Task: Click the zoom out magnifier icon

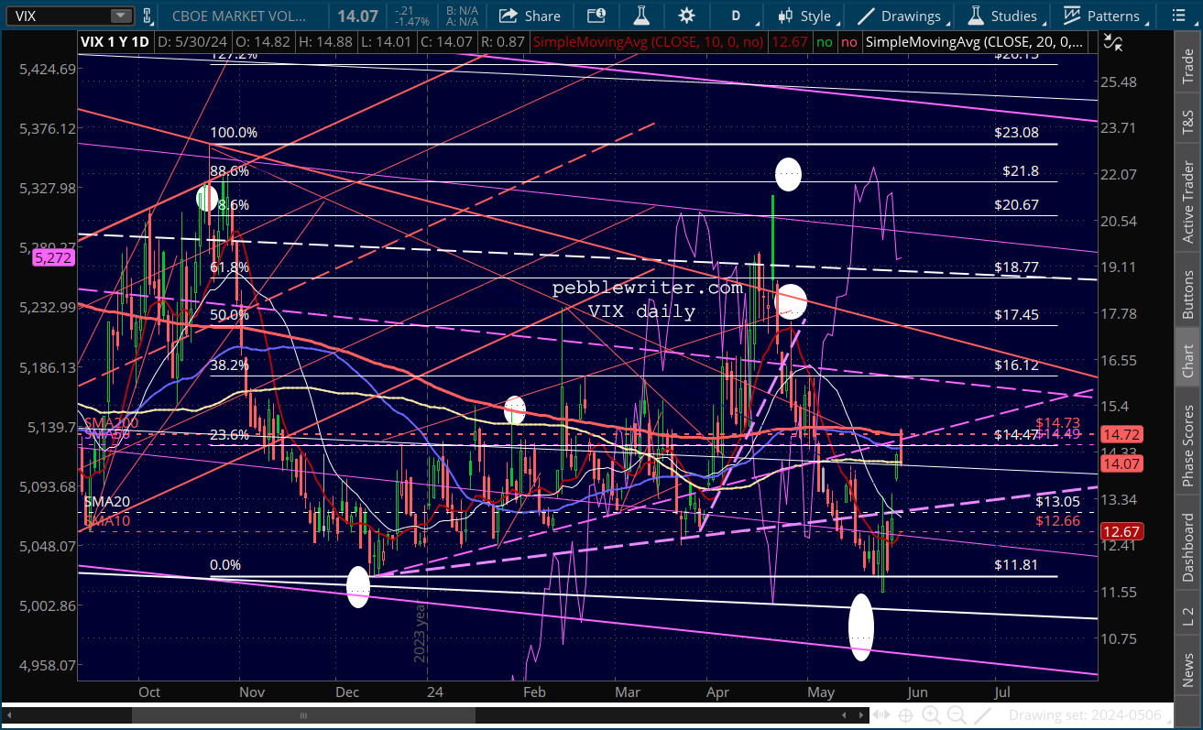Action: coord(956,715)
